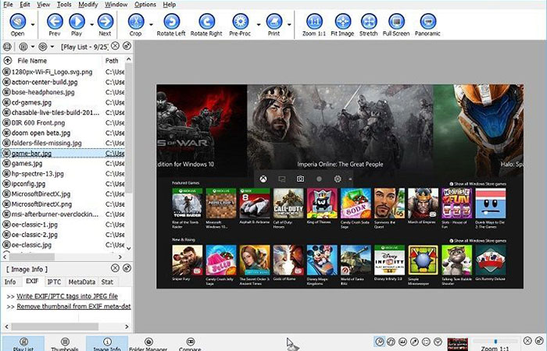This screenshot has height=351, width=547.
Task: Toggle the Thumbnails panel button
Action: 65,344
